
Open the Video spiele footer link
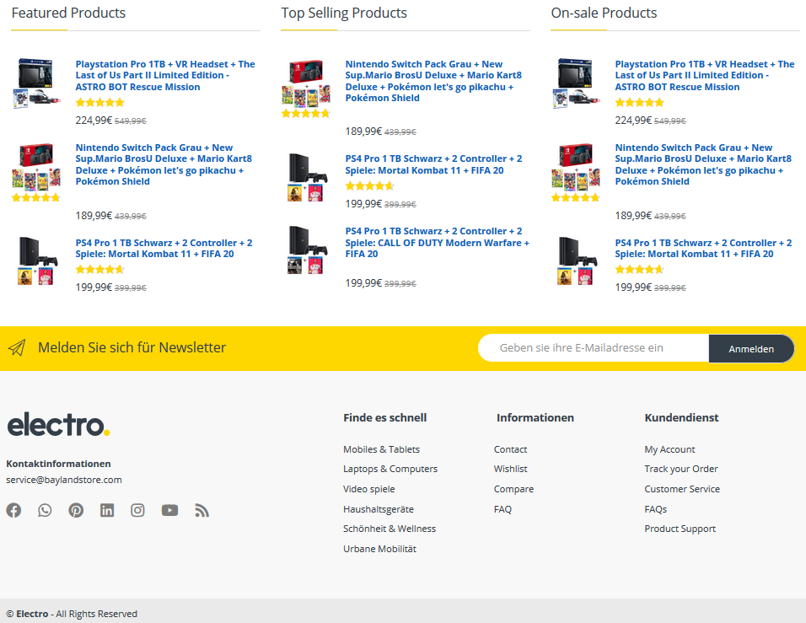point(369,489)
